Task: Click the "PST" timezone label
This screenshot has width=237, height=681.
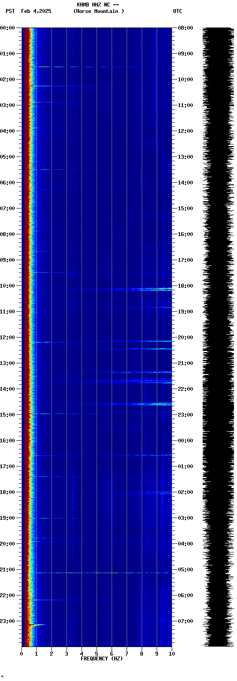Action: pos(10,11)
